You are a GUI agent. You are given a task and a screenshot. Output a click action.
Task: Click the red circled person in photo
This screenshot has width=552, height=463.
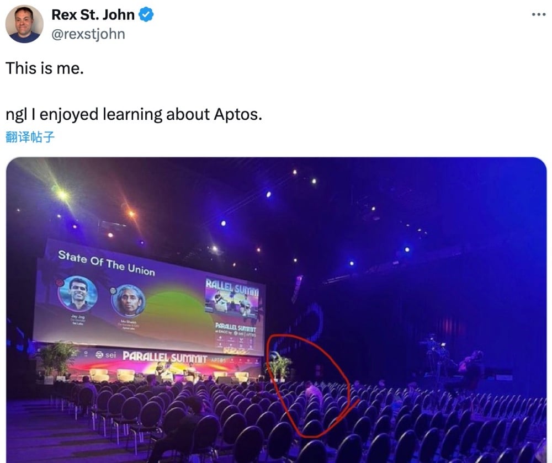pos(312,391)
